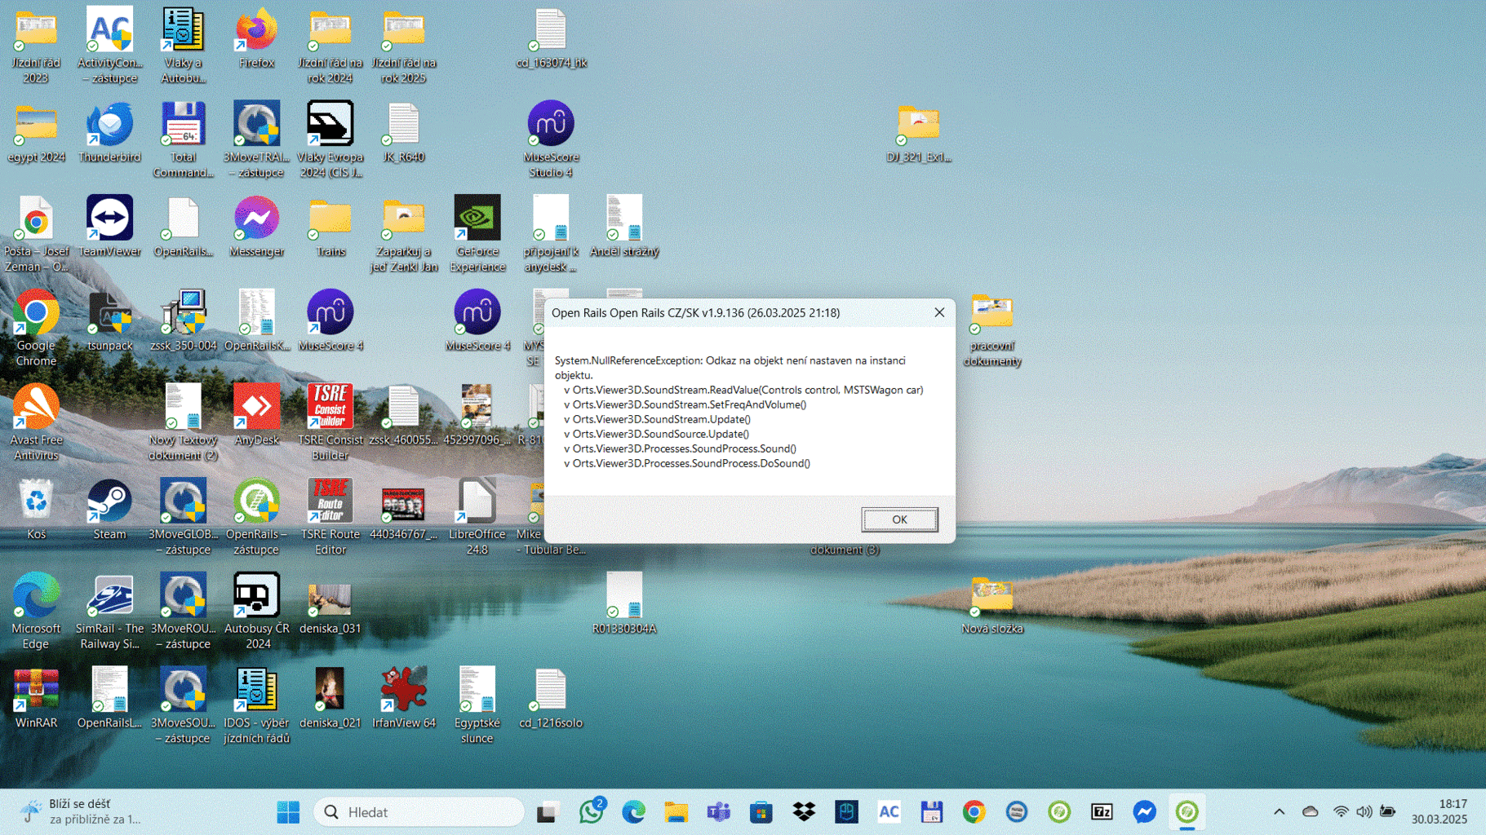Open the volume control in system tray
Viewport: 1486px width, 835px height.
pyautogui.click(x=1364, y=812)
